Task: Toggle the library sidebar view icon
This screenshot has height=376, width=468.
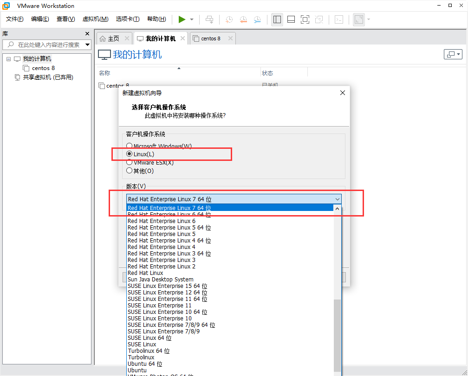Action: [x=277, y=19]
